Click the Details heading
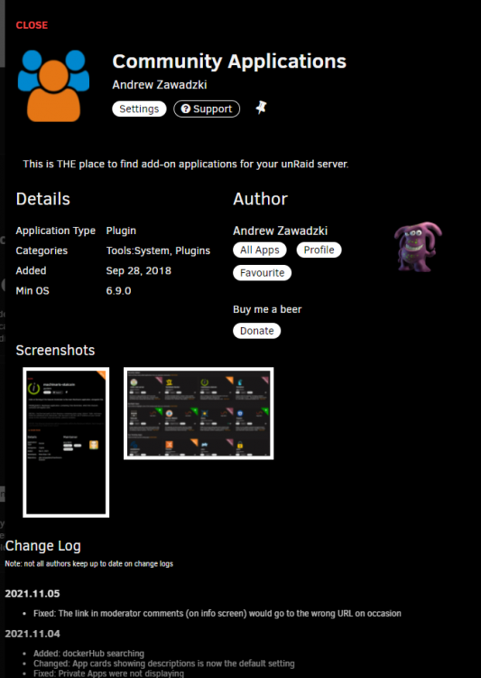The width and height of the screenshot is (481, 678). pyautogui.click(x=42, y=199)
